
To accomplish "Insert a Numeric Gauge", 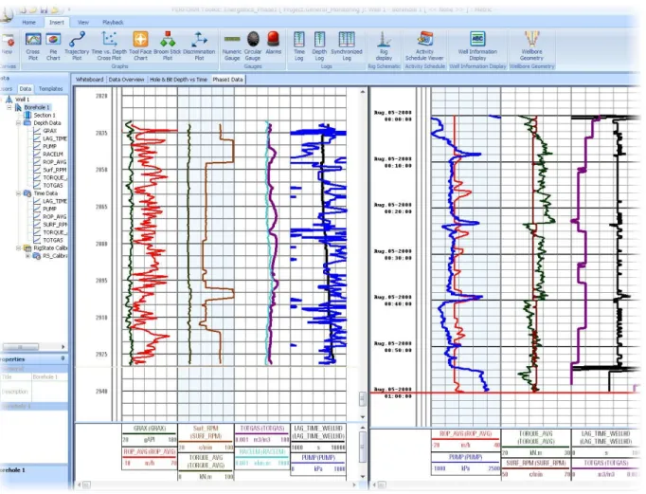I will 232,46.
